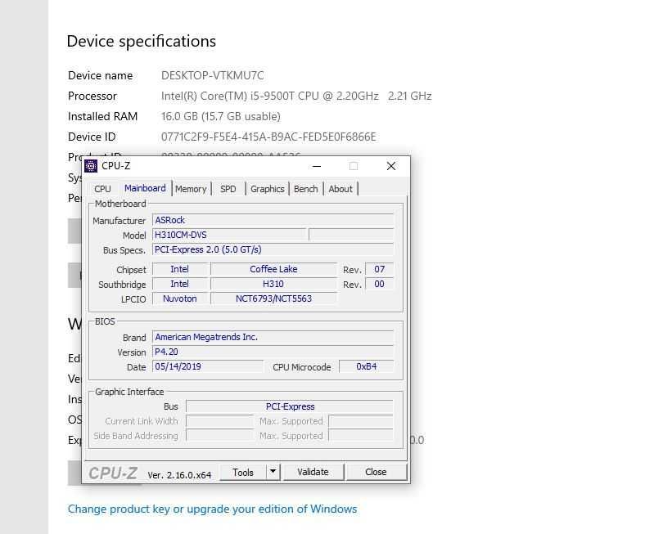645x534 pixels.
Task: Click the H310 southbridge value
Action: (273, 284)
